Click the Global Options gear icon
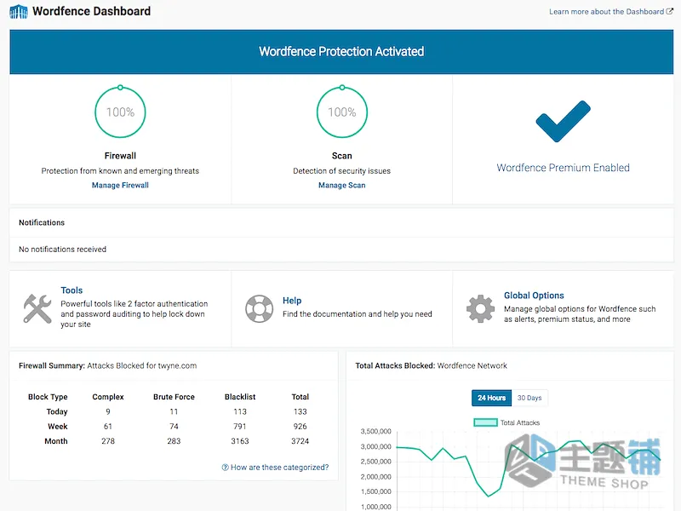Viewport: 681px width, 511px height. 480,308
